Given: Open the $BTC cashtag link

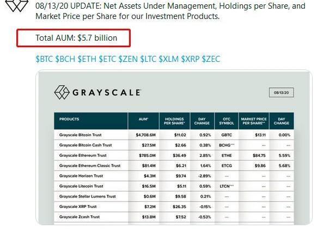Looking at the screenshot, I should click(x=44, y=59).
